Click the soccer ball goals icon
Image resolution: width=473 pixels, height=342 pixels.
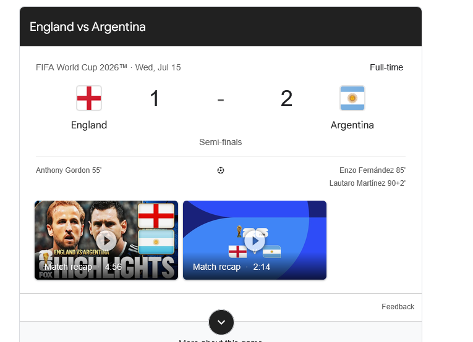coord(221,170)
